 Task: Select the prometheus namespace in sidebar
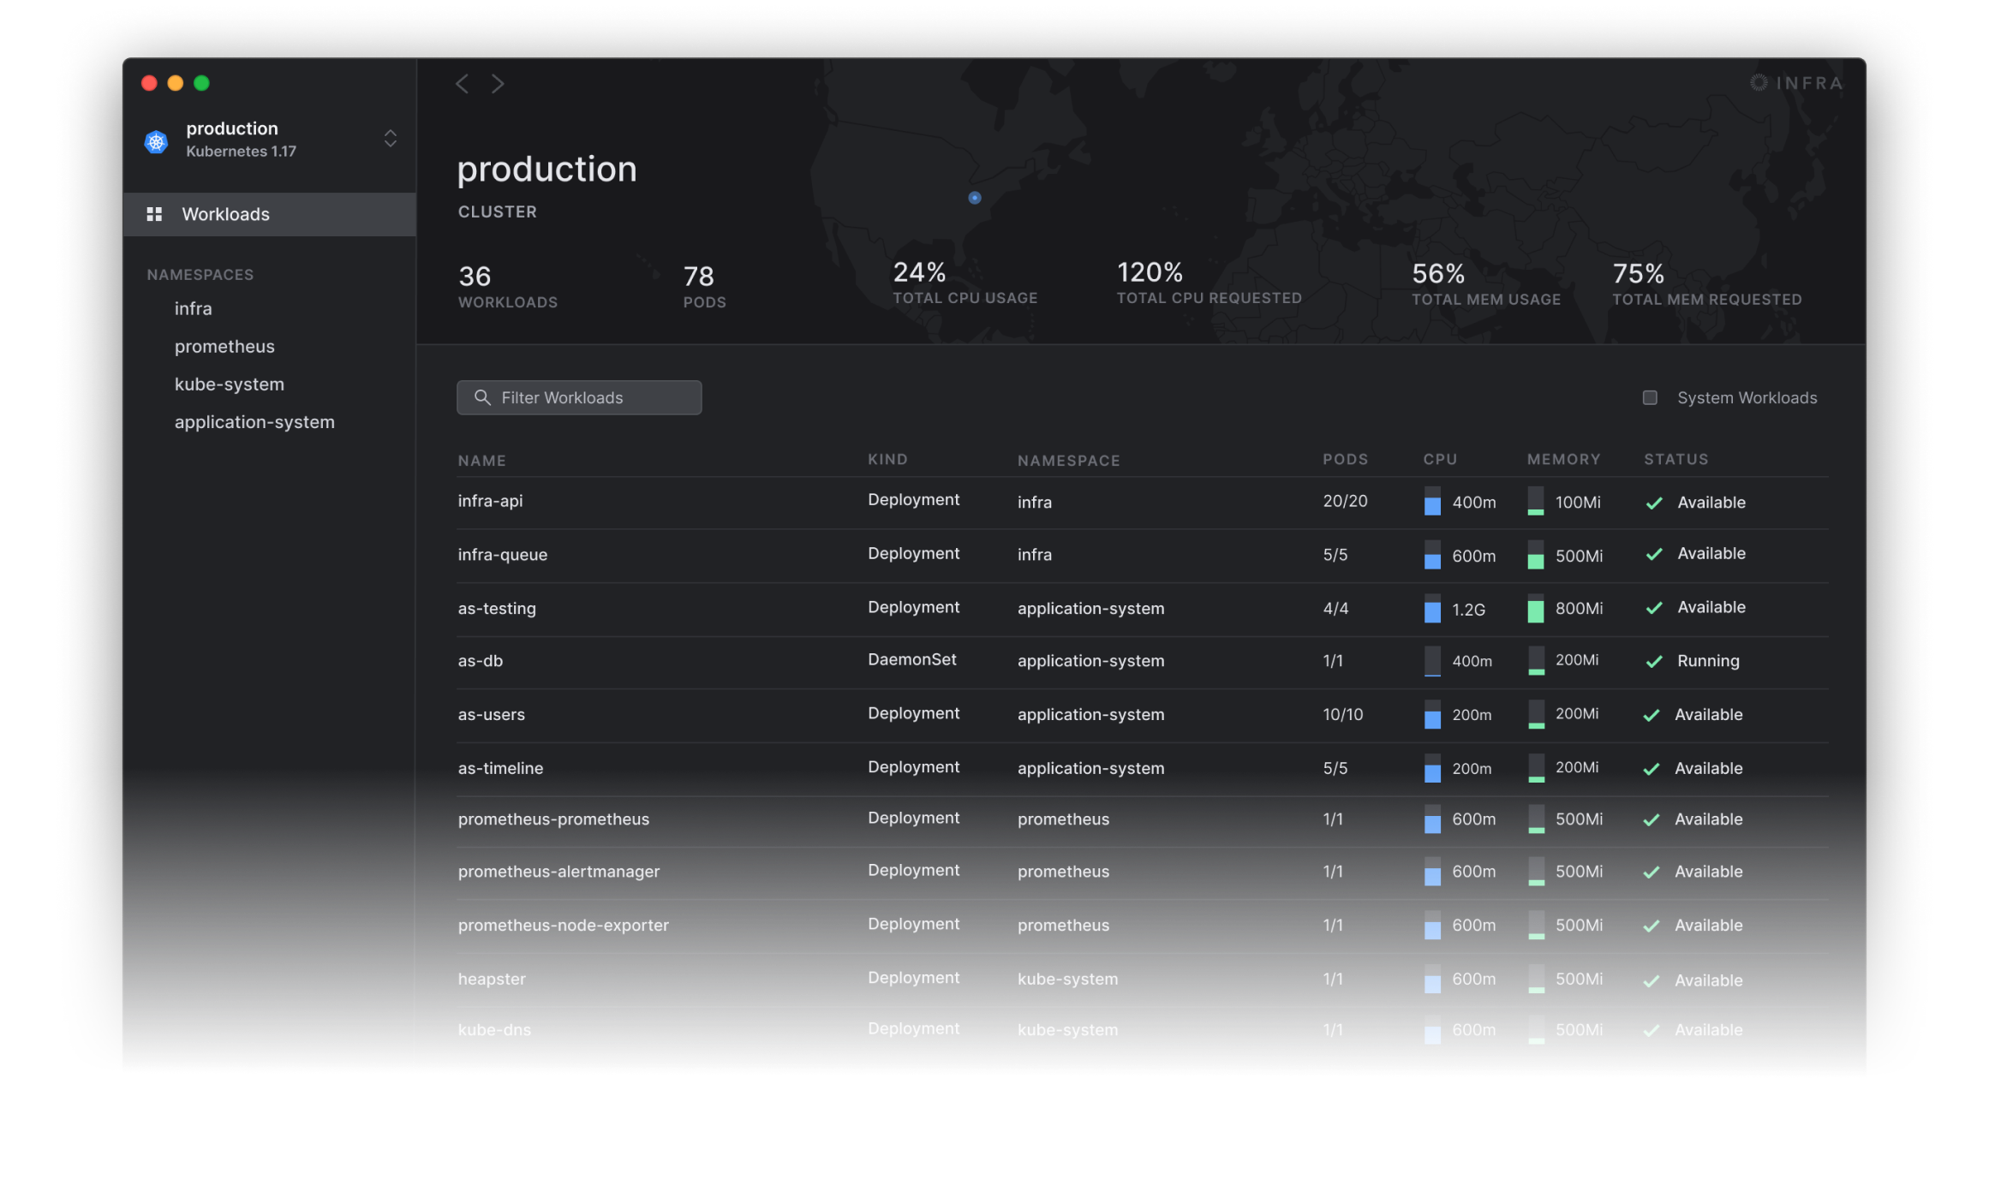224,346
